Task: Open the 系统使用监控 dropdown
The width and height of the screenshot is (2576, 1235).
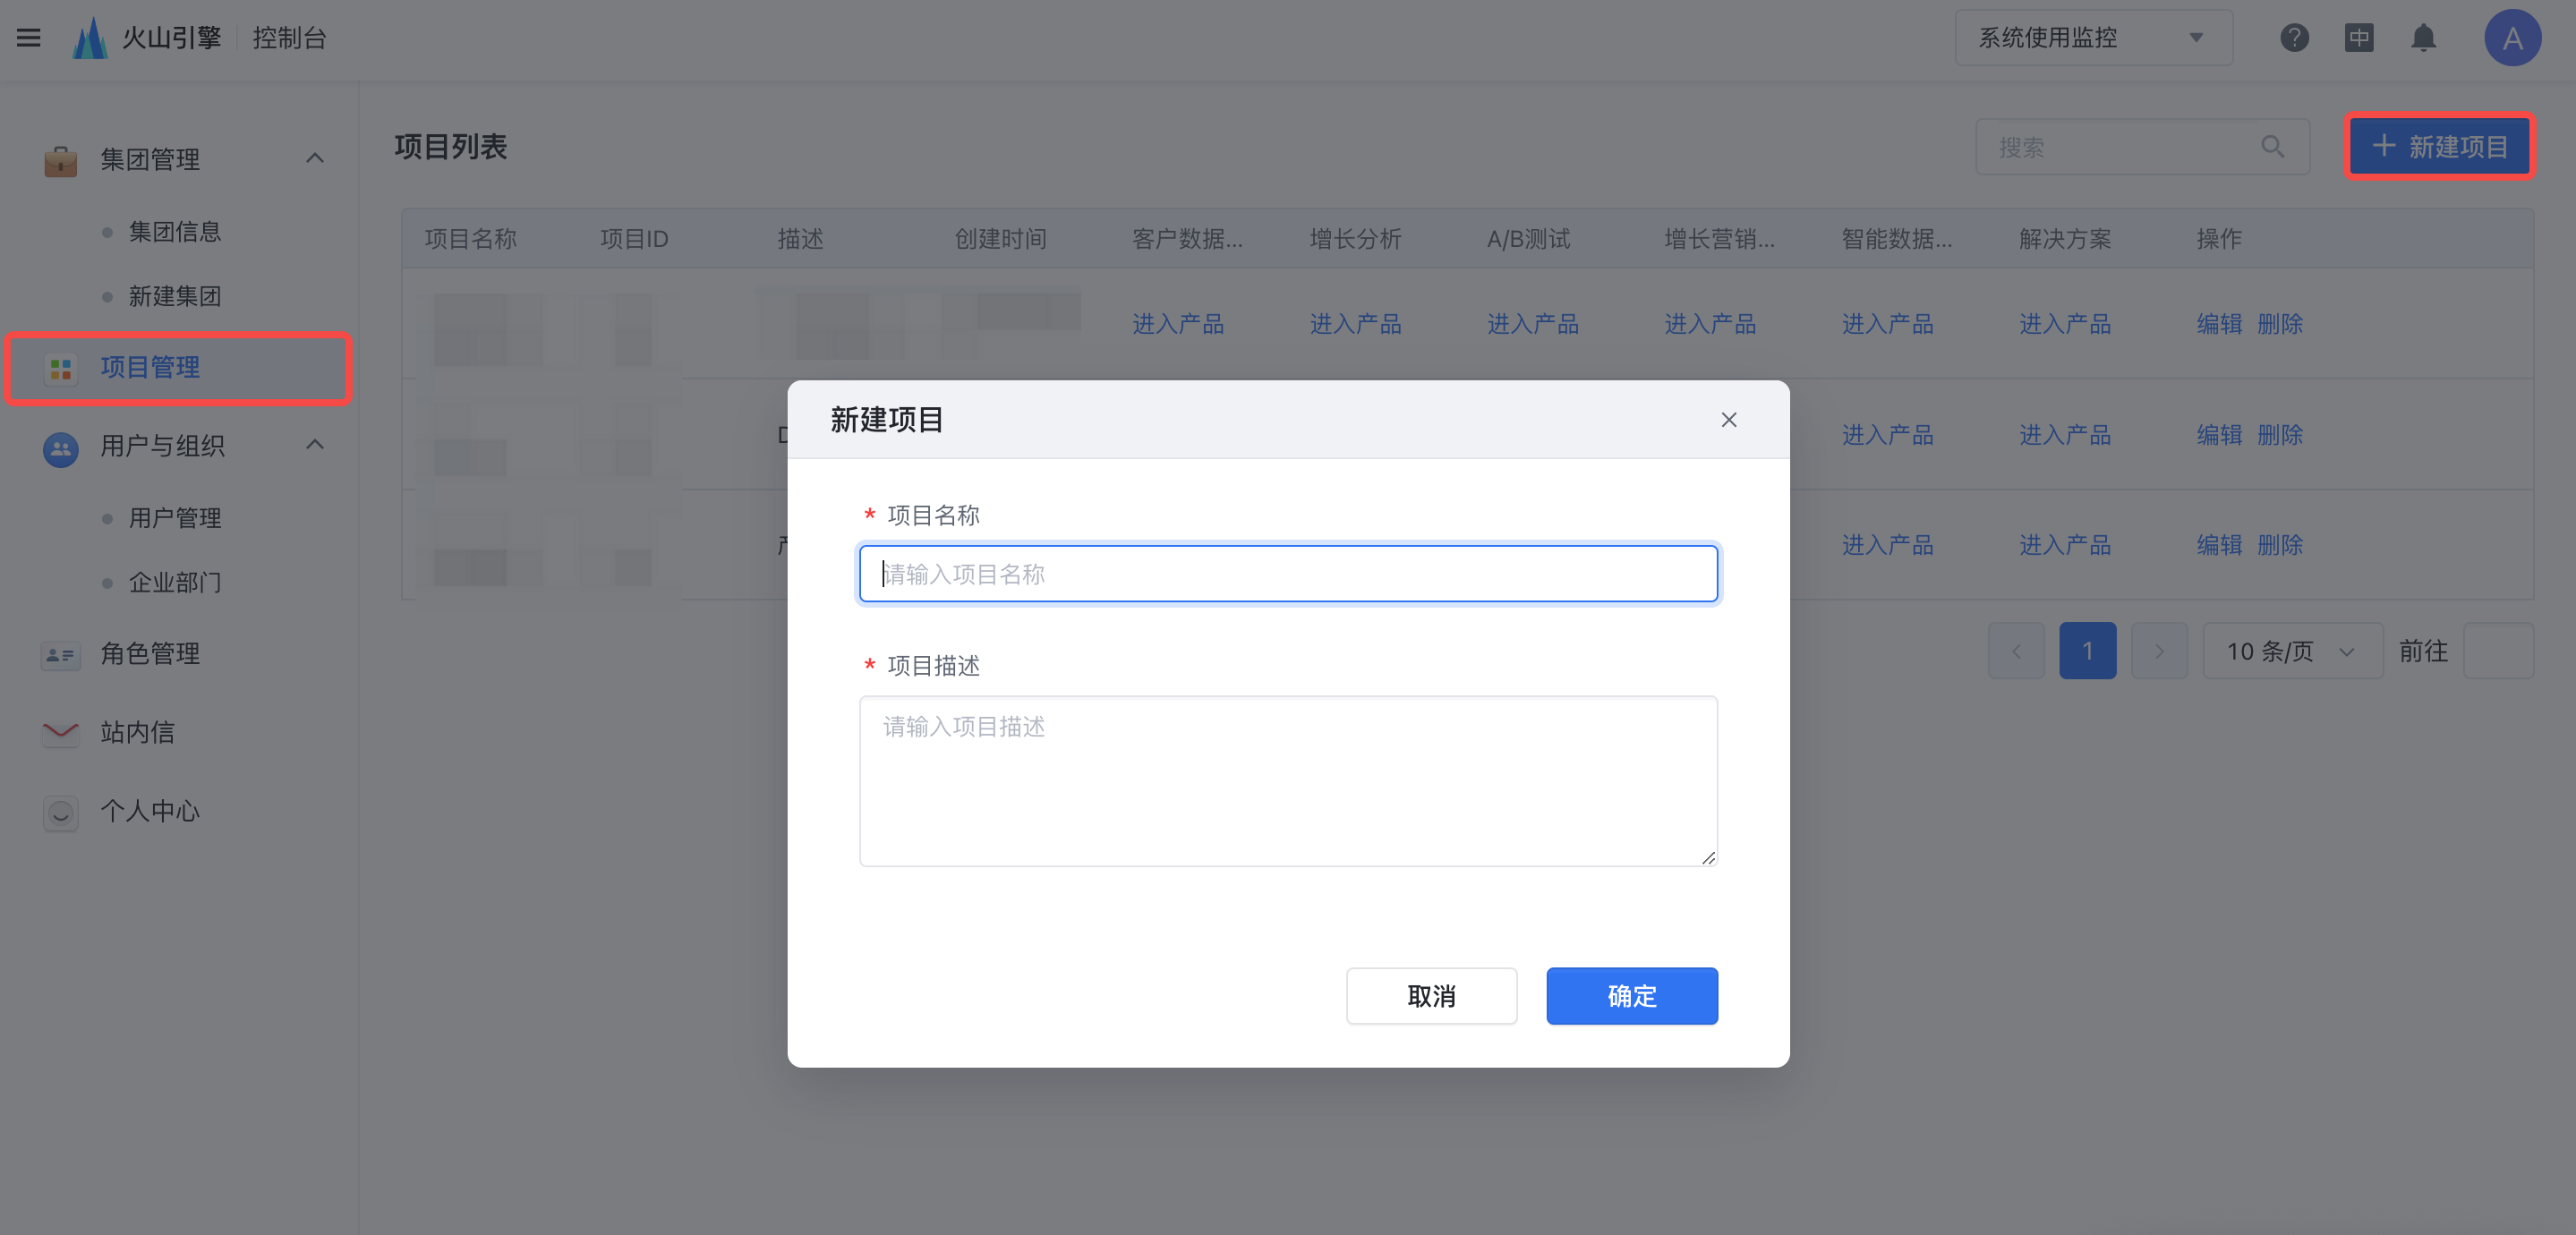Action: pos(2094,38)
